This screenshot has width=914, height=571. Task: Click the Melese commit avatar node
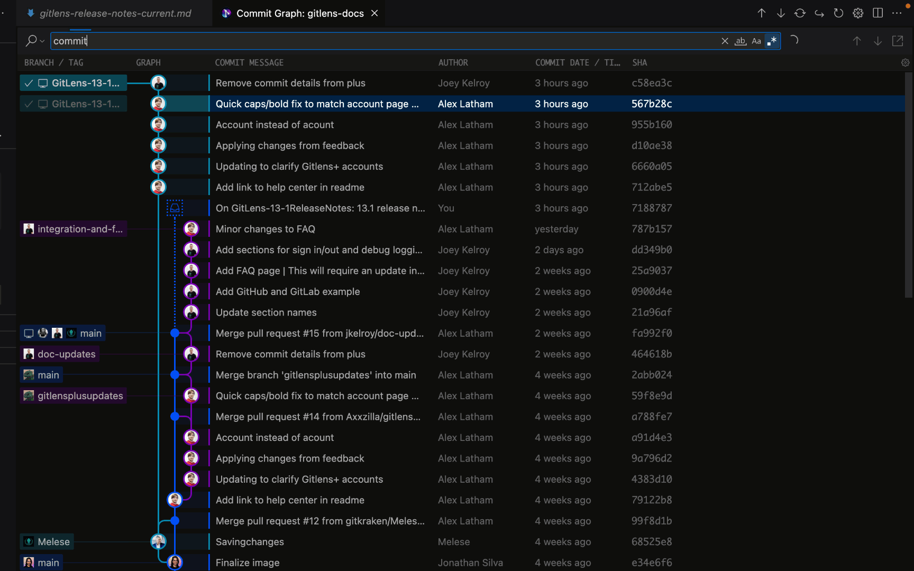click(158, 541)
